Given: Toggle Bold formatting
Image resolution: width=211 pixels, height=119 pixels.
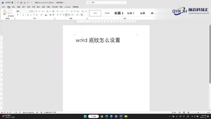Looking at the screenshot, I should tap(17, 15).
